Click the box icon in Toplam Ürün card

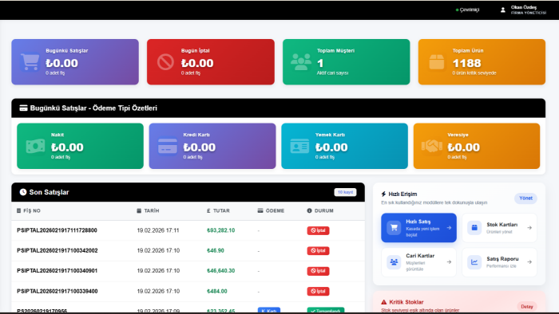pyautogui.click(x=437, y=62)
